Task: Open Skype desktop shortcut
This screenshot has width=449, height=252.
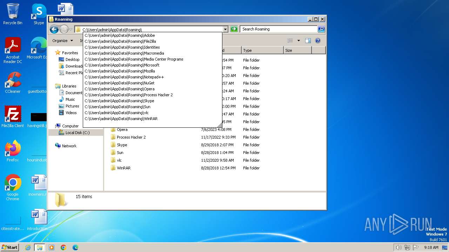Action: coord(39,14)
